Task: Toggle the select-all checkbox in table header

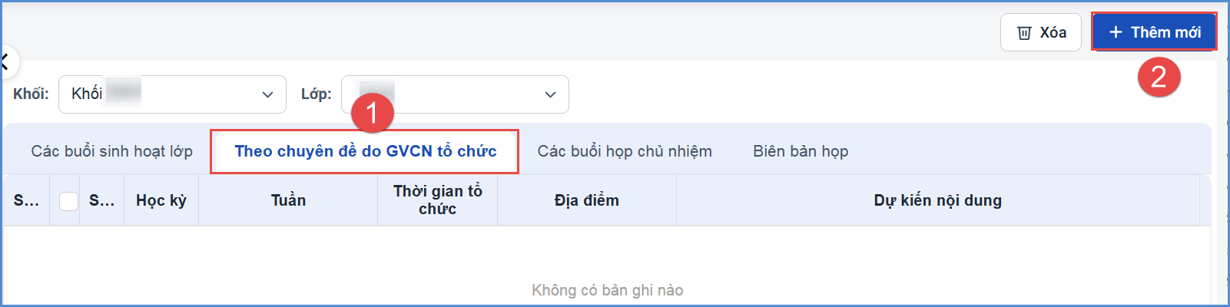Action: coord(69,201)
